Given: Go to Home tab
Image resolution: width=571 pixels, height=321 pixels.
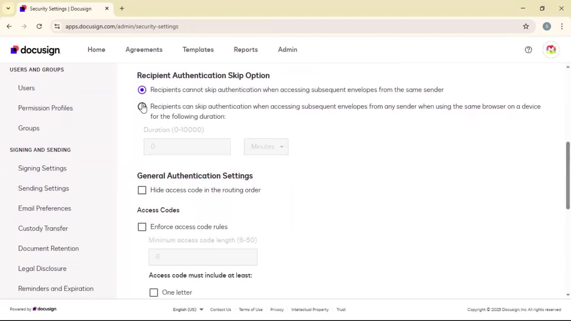Looking at the screenshot, I should tap(96, 50).
